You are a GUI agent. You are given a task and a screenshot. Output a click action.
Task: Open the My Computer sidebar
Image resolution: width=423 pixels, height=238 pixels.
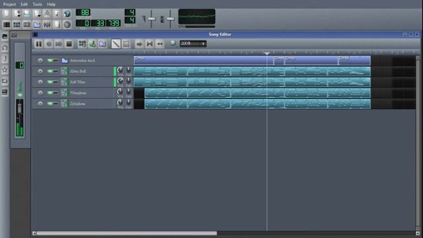tap(5, 93)
